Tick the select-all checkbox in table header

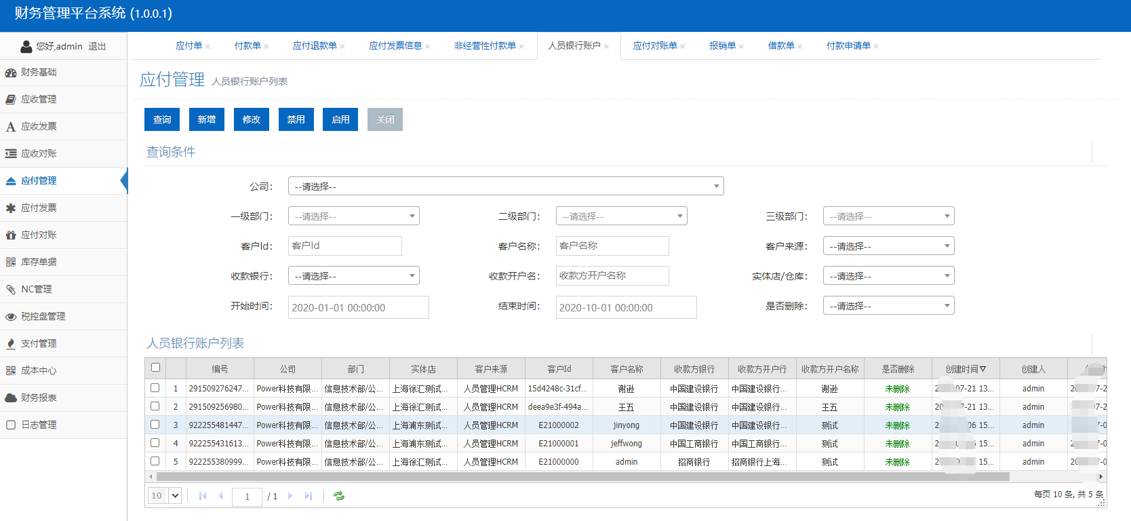pos(155,368)
